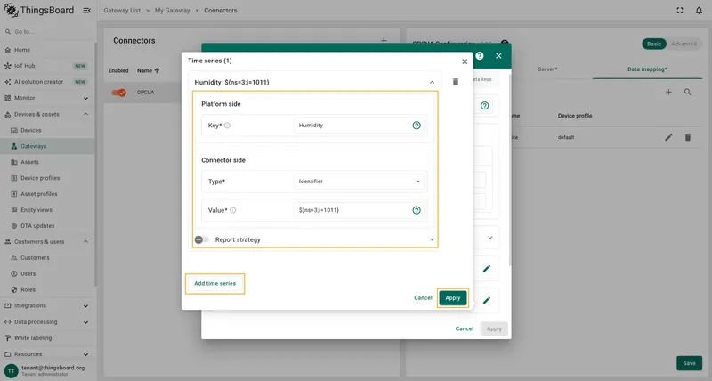The width and height of the screenshot is (712, 381).
Task: Open AI solution creator
Action: click(x=48, y=82)
